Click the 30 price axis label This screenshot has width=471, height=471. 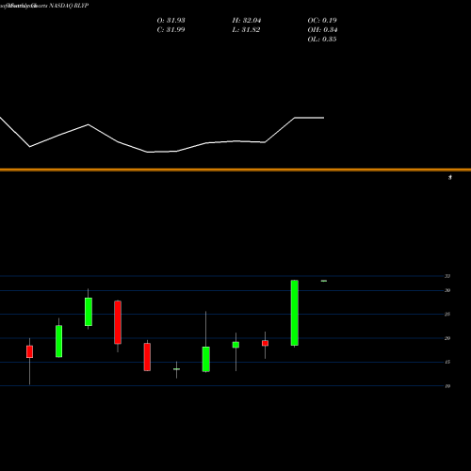tap(447, 290)
